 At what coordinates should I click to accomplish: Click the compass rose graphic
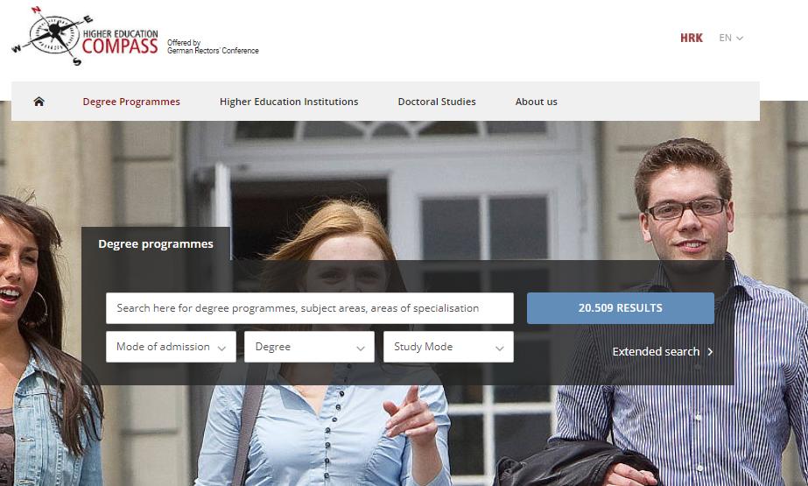coord(52,36)
